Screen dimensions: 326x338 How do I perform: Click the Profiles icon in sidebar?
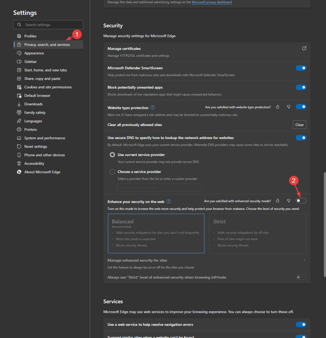(19, 36)
